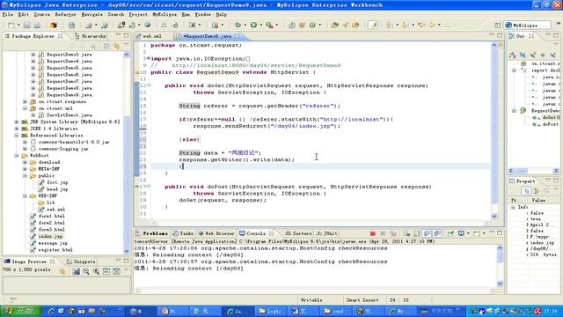The width and height of the screenshot is (563, 317).
Task: Click the Remove Launch icon in Console
Action: [x=383, y=233]
